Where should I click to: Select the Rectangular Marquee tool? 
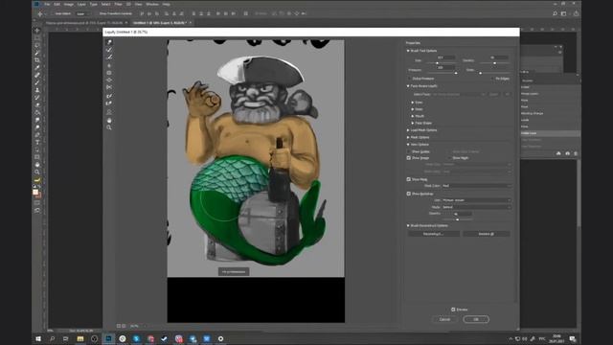tap(37, 38)
